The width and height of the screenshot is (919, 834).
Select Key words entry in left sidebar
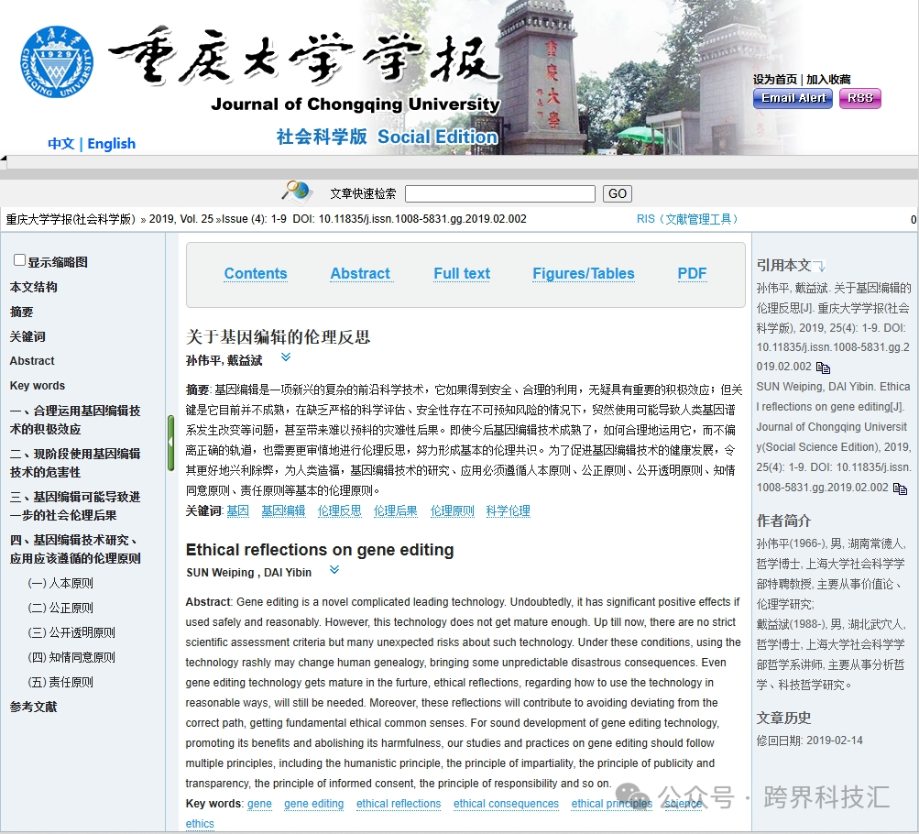(38, 386)
